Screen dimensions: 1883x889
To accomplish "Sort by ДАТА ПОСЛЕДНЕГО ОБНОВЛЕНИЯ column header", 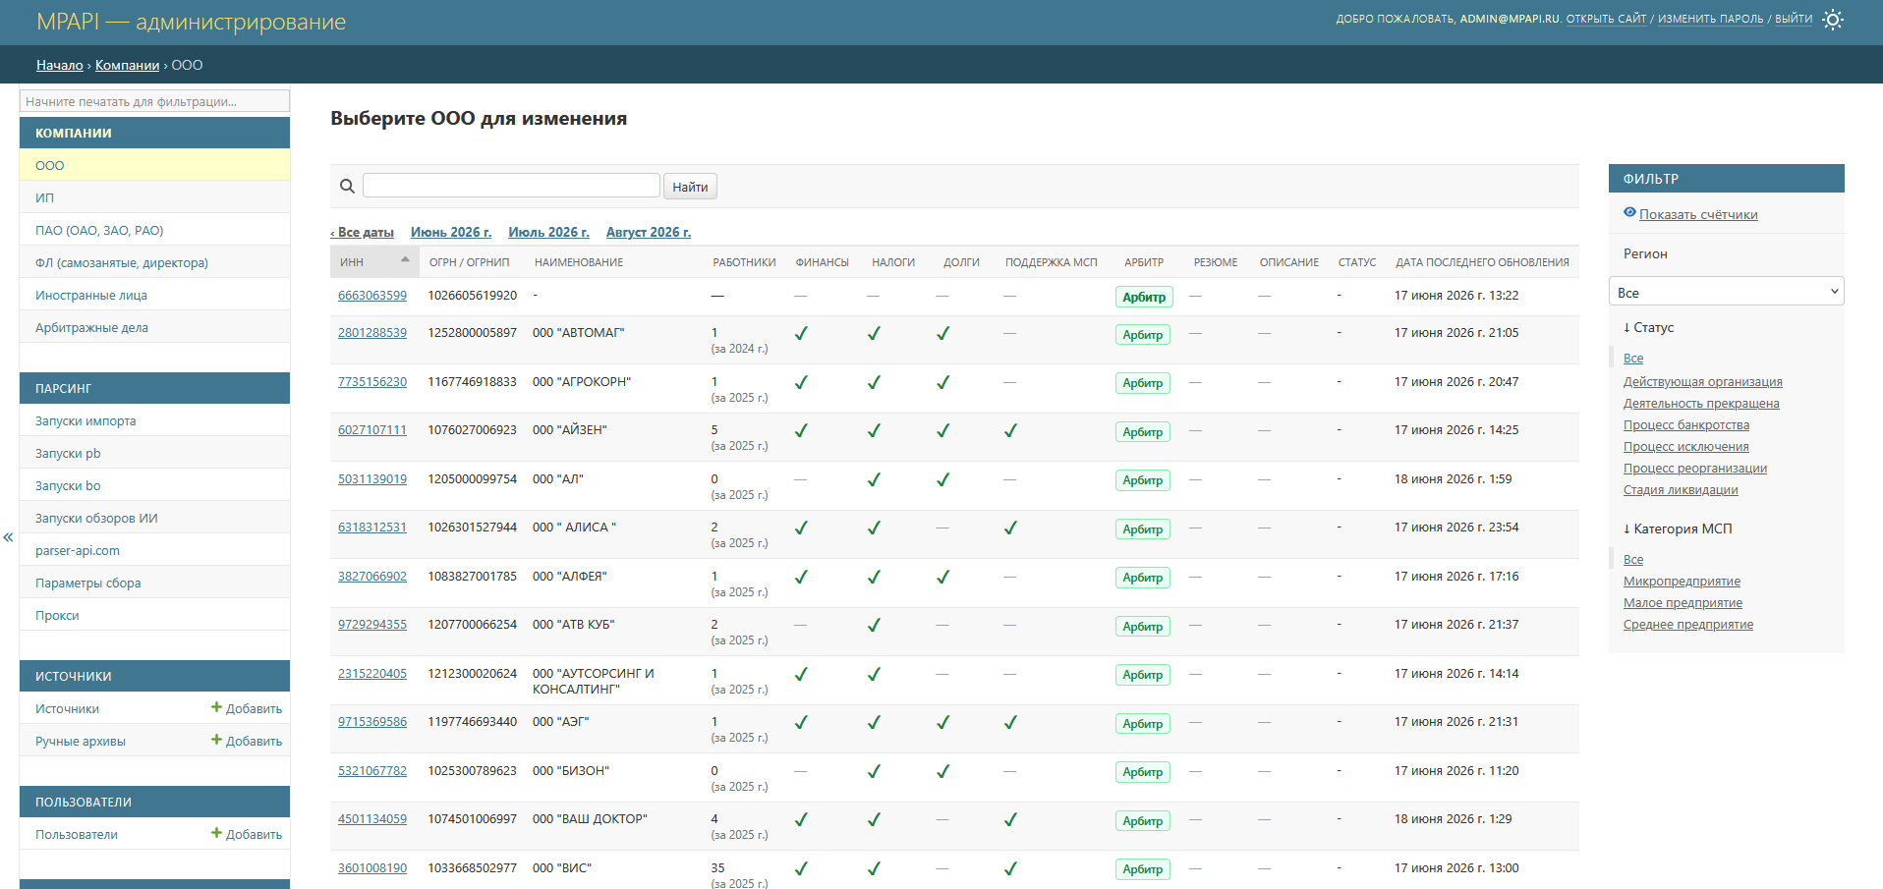I will coord(1482,262).
